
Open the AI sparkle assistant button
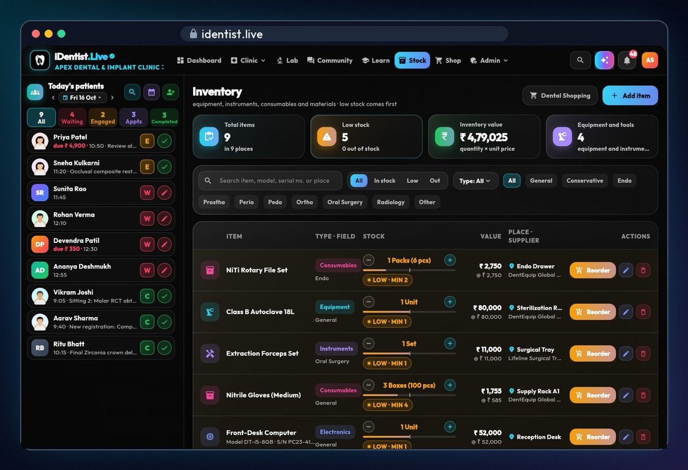[604, 60]
